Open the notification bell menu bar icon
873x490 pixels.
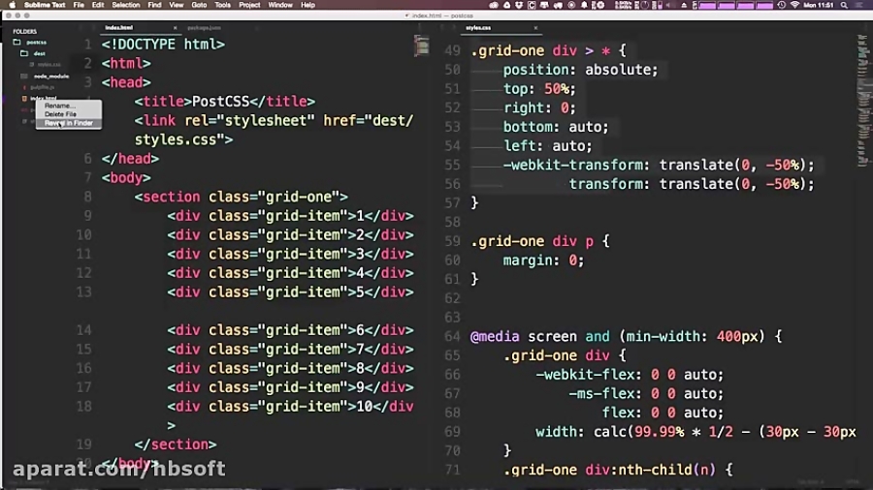point(584,5)
